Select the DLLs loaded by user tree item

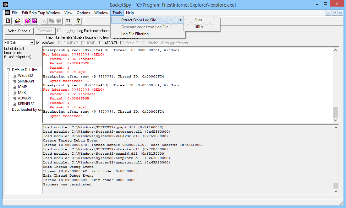point(27,109)
